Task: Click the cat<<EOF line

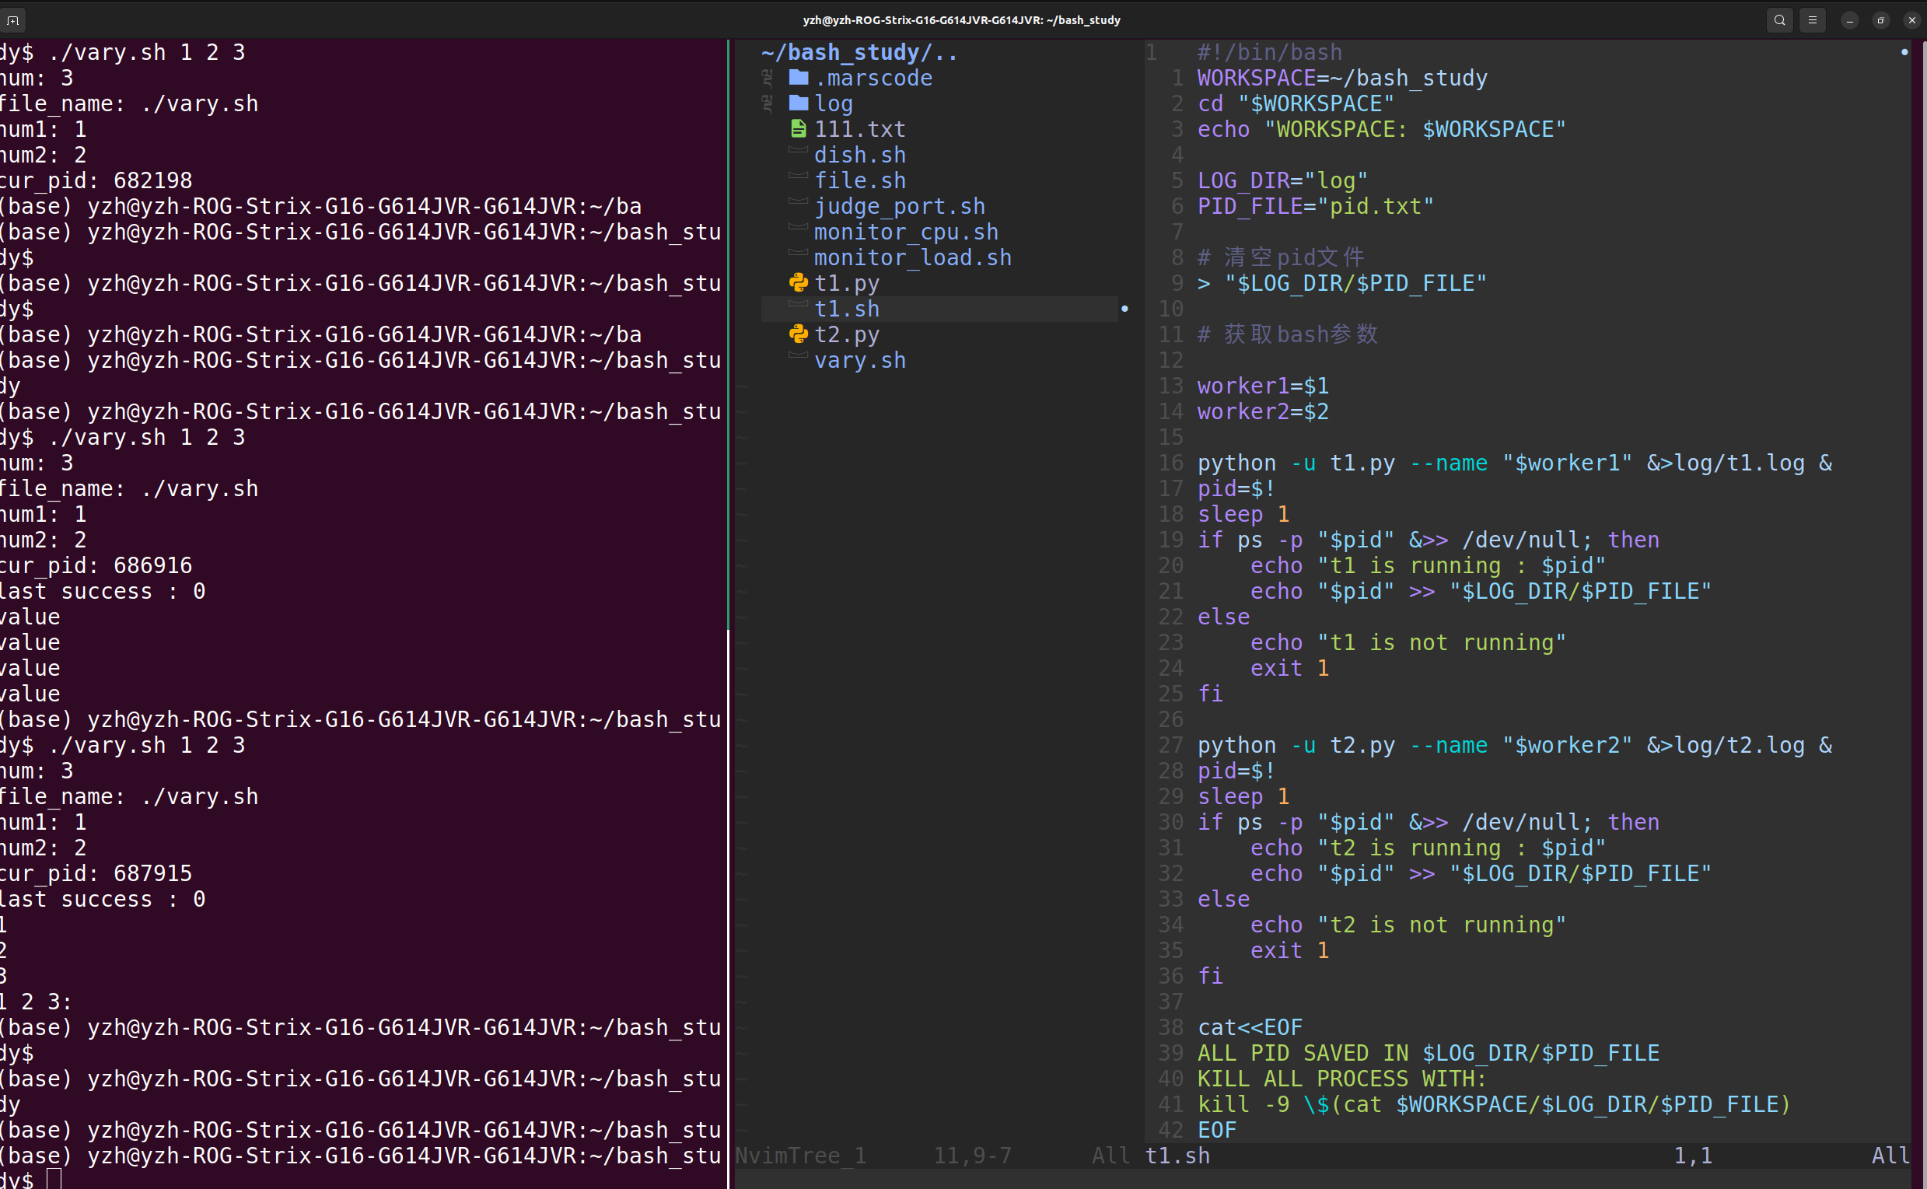Action: (1250, 1027)
